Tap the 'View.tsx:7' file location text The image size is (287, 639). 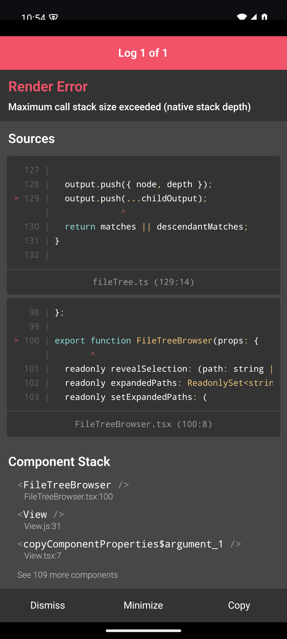coord(43,556)
